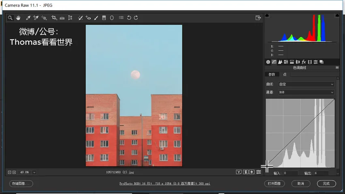Click the 49.8% zoom value
Viewport: 345px width, 194px height.
pos(24,172)
